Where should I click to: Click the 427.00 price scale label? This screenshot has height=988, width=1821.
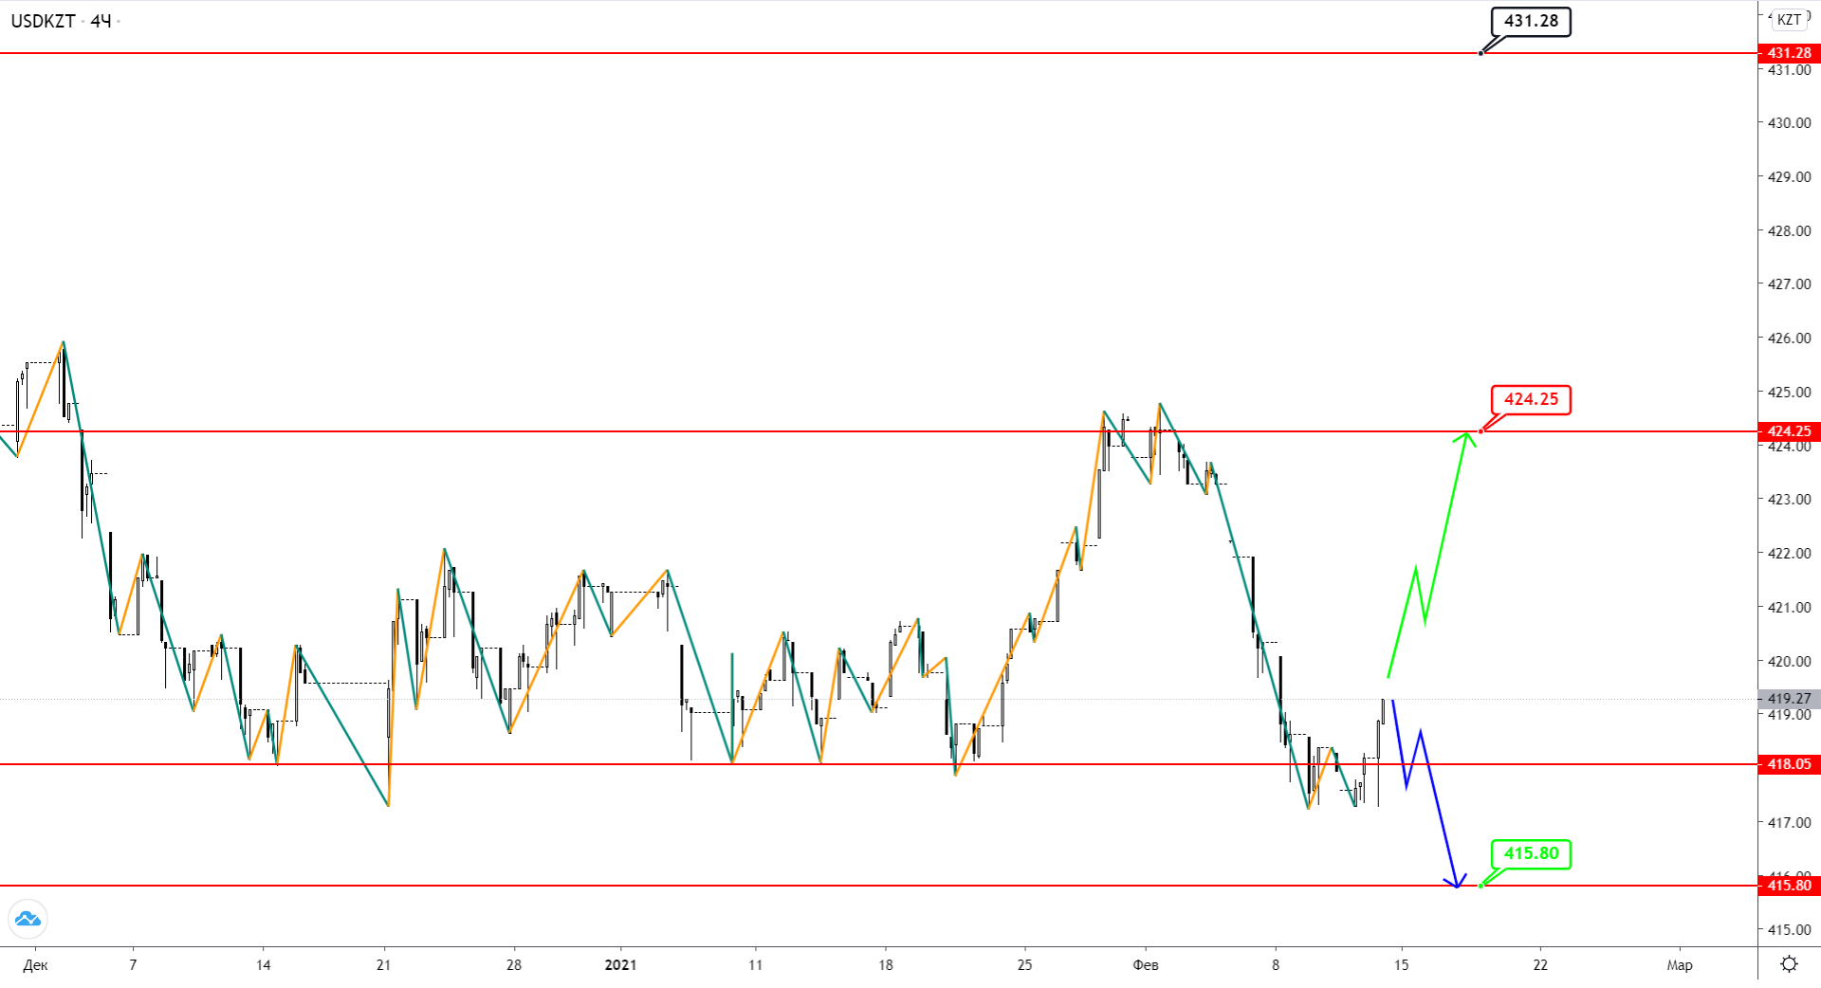pos(1789,284)
